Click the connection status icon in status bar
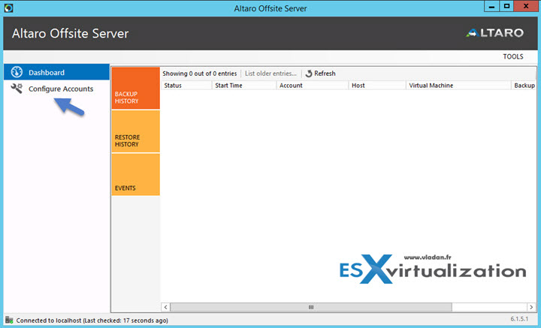Viewport: 541px width, 328px height. pyautogui.click(x=9, y=320)
